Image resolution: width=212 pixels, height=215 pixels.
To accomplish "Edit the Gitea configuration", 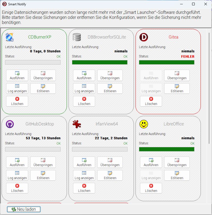I will click(177, 88).
